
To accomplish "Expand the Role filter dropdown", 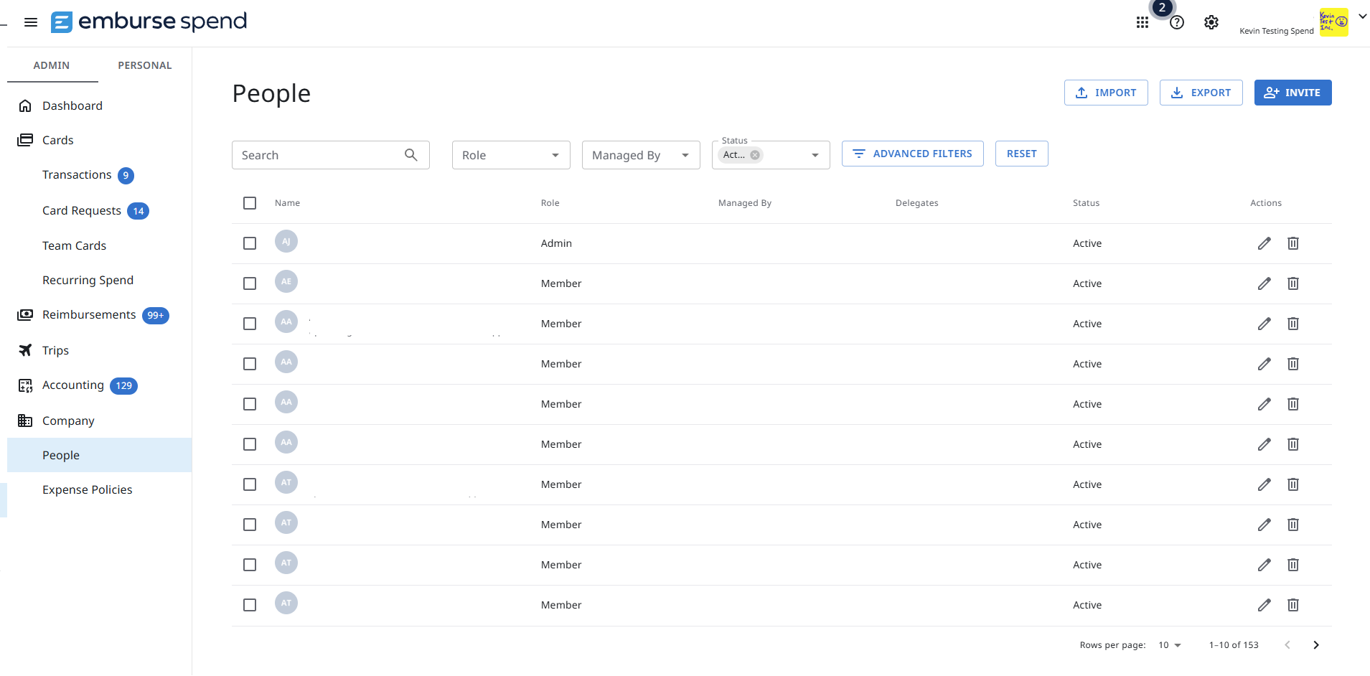I will [x=511, y=155].
